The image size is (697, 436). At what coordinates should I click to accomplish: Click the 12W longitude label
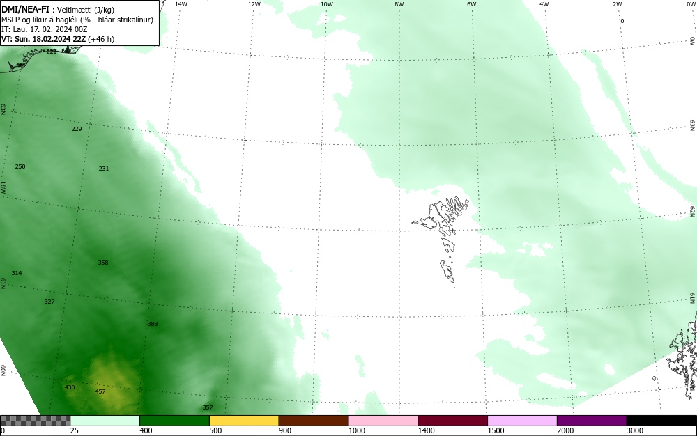pos(254,4)
